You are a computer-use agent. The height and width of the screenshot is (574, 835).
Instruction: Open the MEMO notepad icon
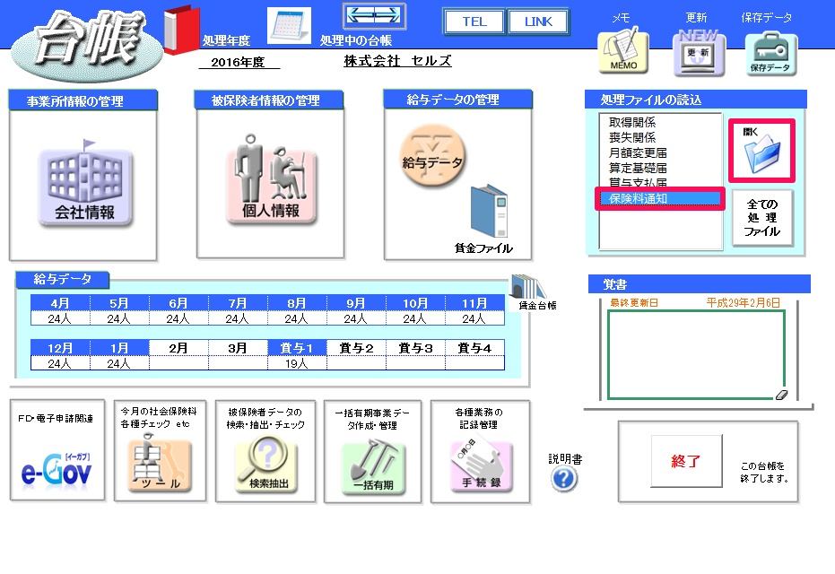pyautogui.click(x=622, y=52)
